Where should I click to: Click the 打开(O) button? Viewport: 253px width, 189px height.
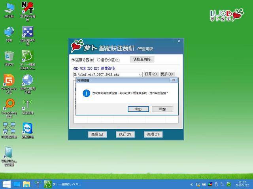[151, 74]
